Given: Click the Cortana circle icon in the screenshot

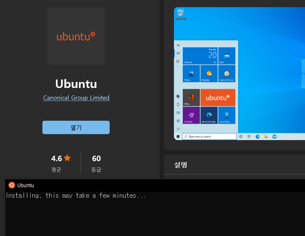Looking at the screenshot, I should coord(241,136).
